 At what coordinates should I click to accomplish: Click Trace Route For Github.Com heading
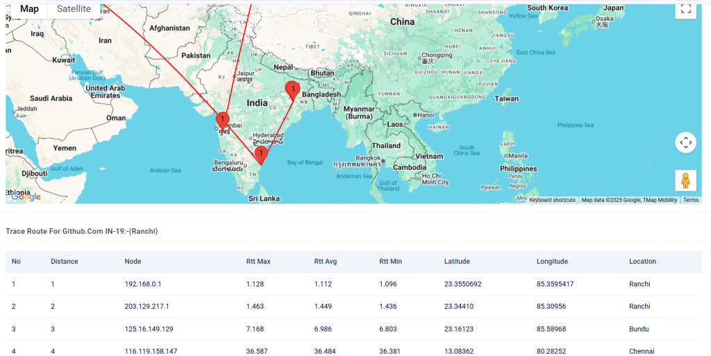pyautogui.click(x=82, y=232)
